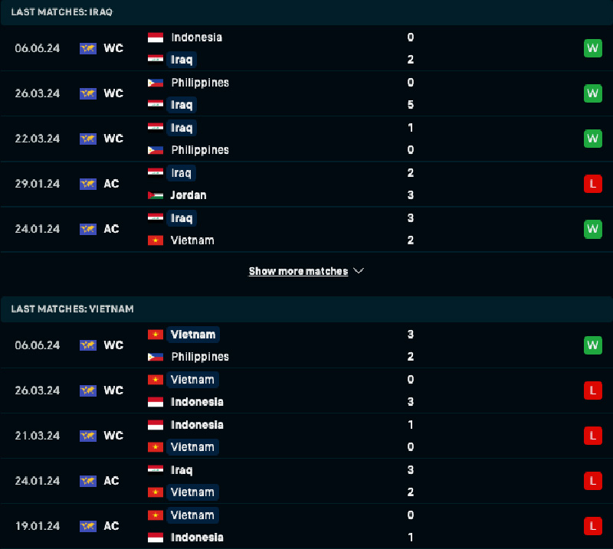Select the Last Matches: Vietnam header

click(x=306, y=309)
